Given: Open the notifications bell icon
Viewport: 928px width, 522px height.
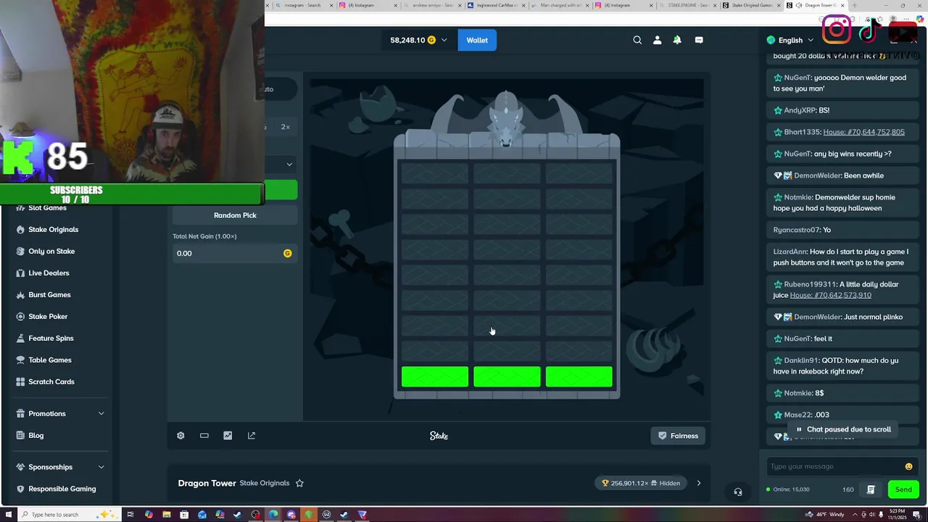Looking at the screenshot, I should 677,40.
